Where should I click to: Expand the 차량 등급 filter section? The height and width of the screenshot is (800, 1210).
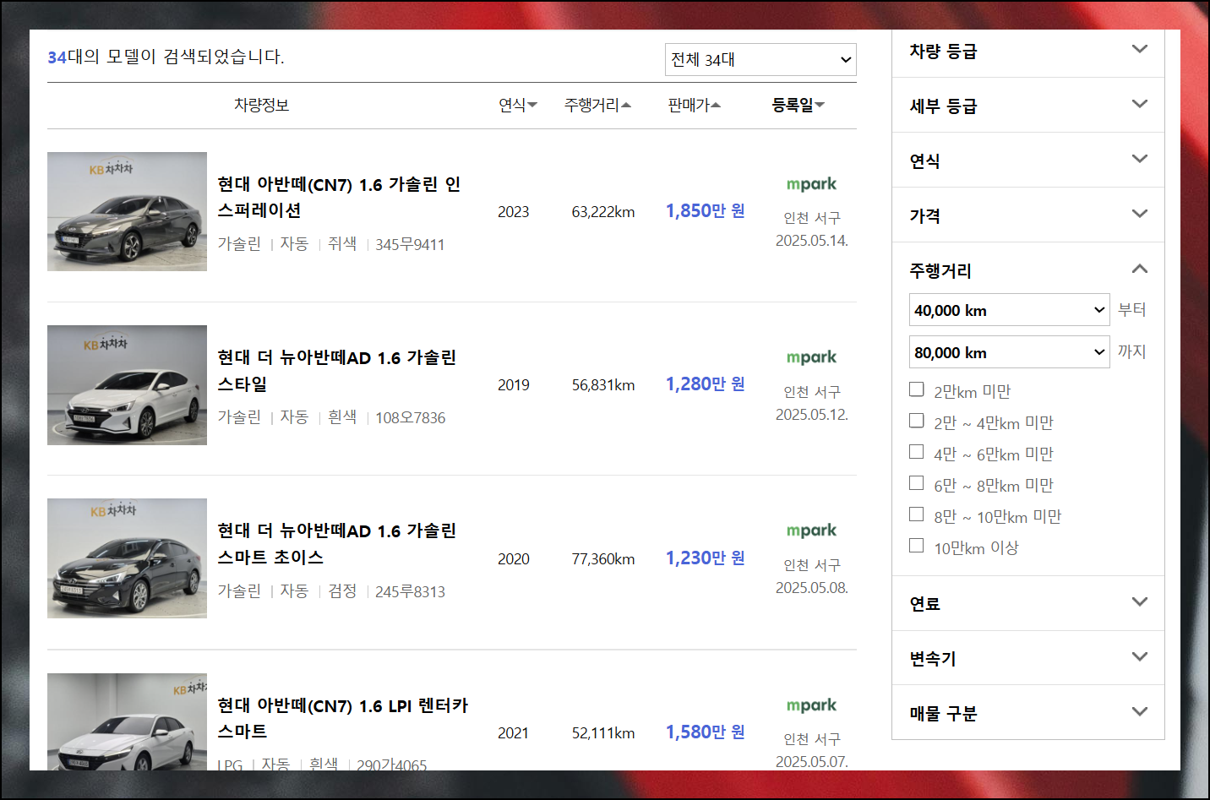(x=1028, y=51)
